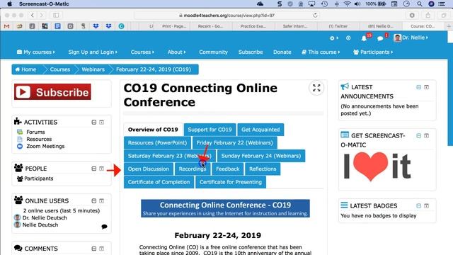The image size is (453, 255).
Task: Click Donate in navigation bar
Action: point(282,52)
